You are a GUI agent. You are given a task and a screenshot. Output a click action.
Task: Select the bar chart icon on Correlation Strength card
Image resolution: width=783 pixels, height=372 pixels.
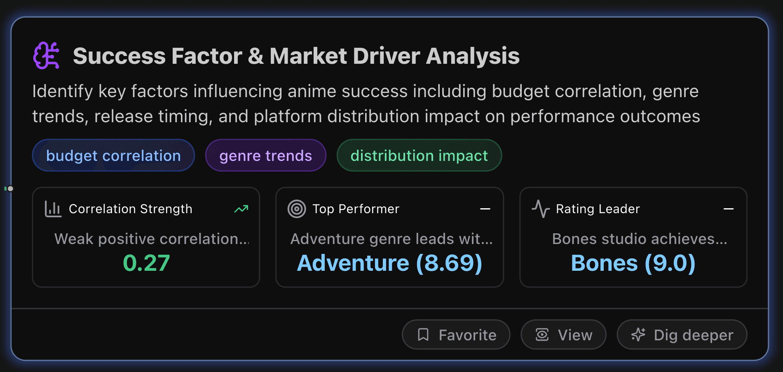pyautogui.click(x=53, y=209)
